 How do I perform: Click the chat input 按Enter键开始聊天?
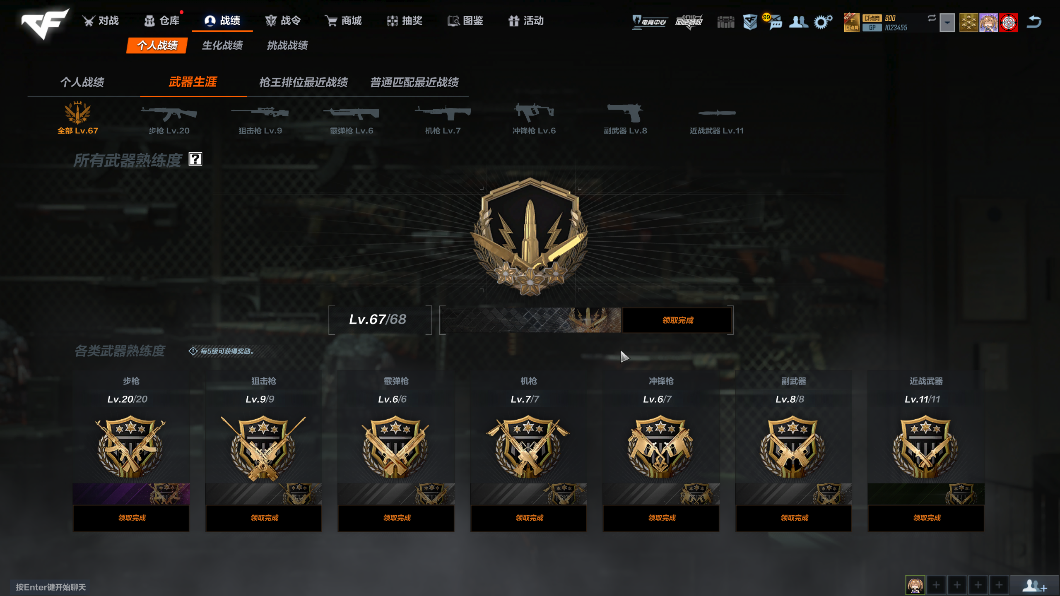coord(51,587)
